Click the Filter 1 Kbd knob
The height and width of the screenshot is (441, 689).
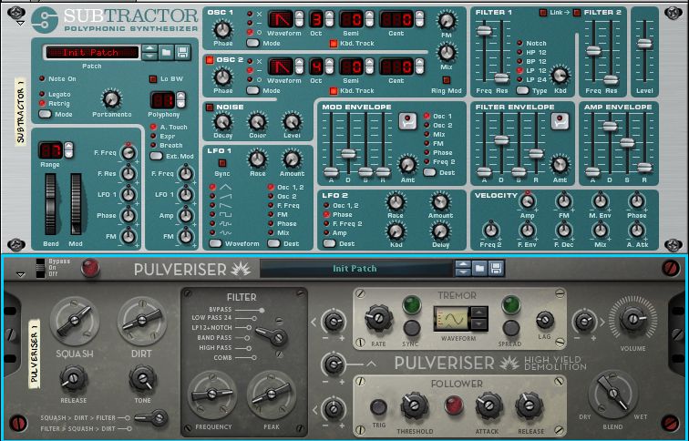(x=560, y=76)
